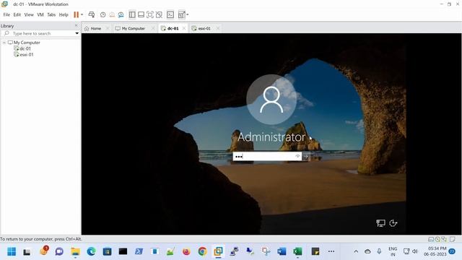462x260 pixels.
Task: Open Firefox from the taskbar
Action: tap(186, 251)
